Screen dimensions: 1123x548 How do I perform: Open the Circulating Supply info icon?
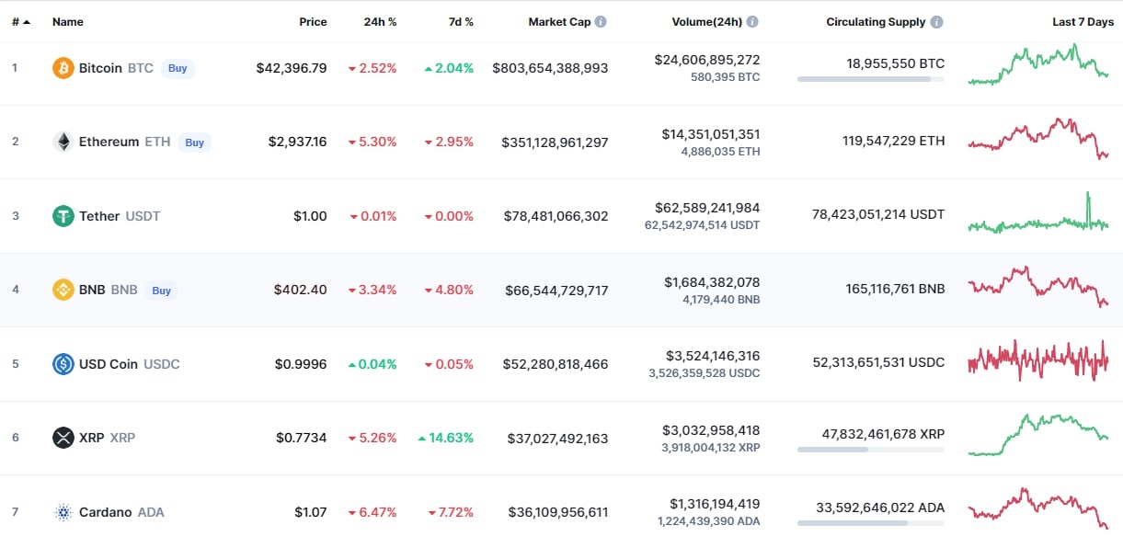coord(936,21)
